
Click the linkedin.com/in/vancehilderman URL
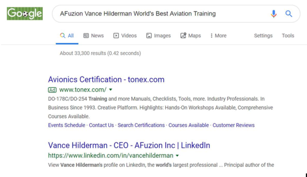[111, 155]
